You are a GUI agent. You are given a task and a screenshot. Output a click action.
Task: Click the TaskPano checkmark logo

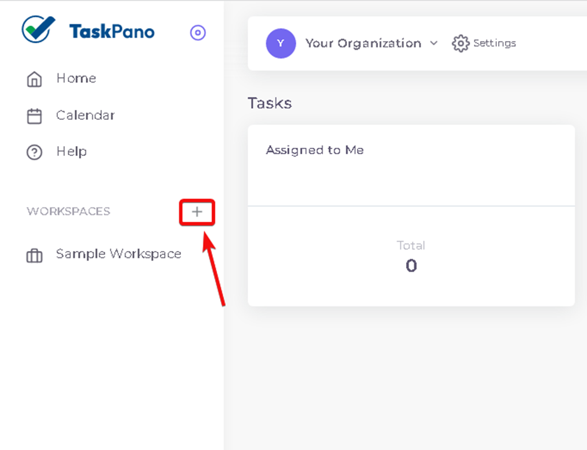point(38,29)
